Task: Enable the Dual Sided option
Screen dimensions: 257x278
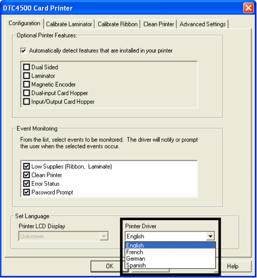Action: pos(27,67)
